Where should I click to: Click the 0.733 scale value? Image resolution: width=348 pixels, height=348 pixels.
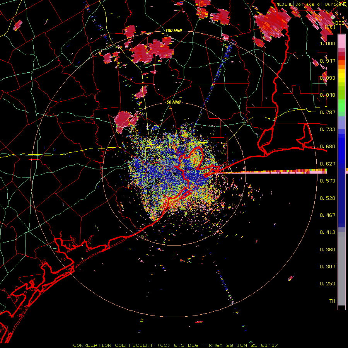328,130
